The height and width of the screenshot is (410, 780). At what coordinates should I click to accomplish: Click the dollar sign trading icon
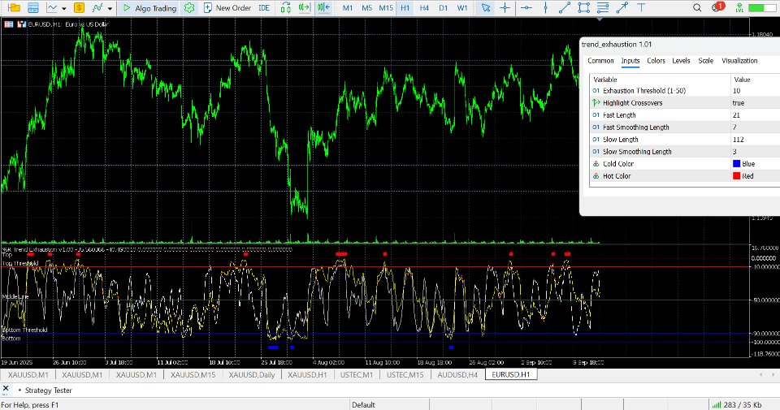point(79,7)
